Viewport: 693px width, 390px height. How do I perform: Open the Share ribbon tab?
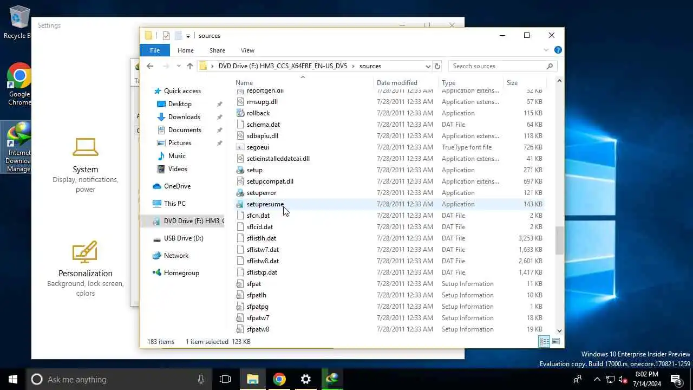(x=217, y=50)
